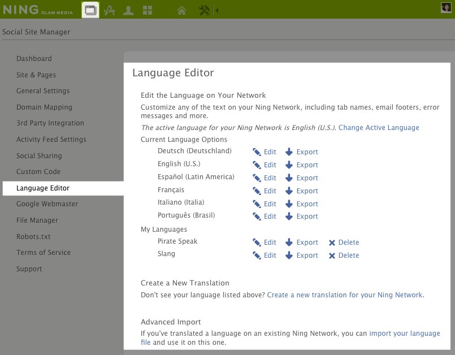Screen dimensions: 455x355
Task: Delete the Pirate Speak language
Action: [x=344, y=243]
